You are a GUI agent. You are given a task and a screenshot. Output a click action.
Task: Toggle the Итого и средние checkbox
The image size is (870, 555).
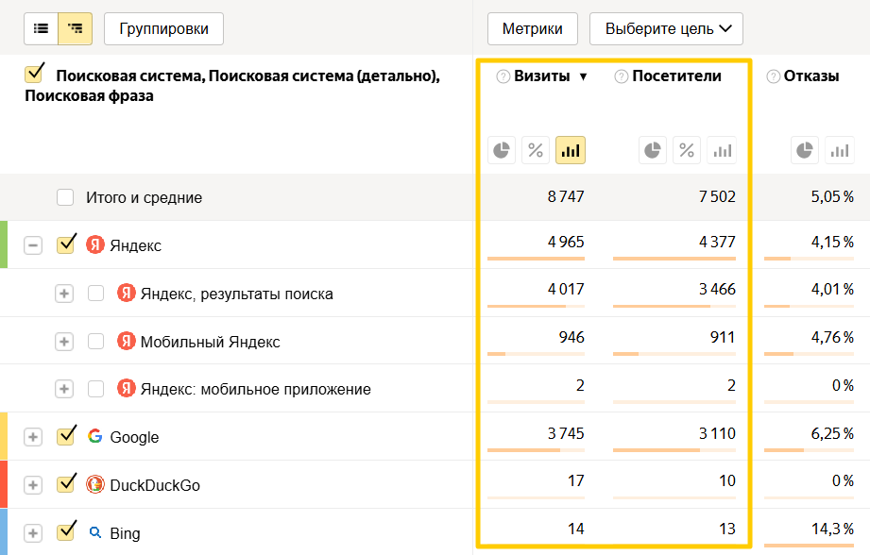65,198
